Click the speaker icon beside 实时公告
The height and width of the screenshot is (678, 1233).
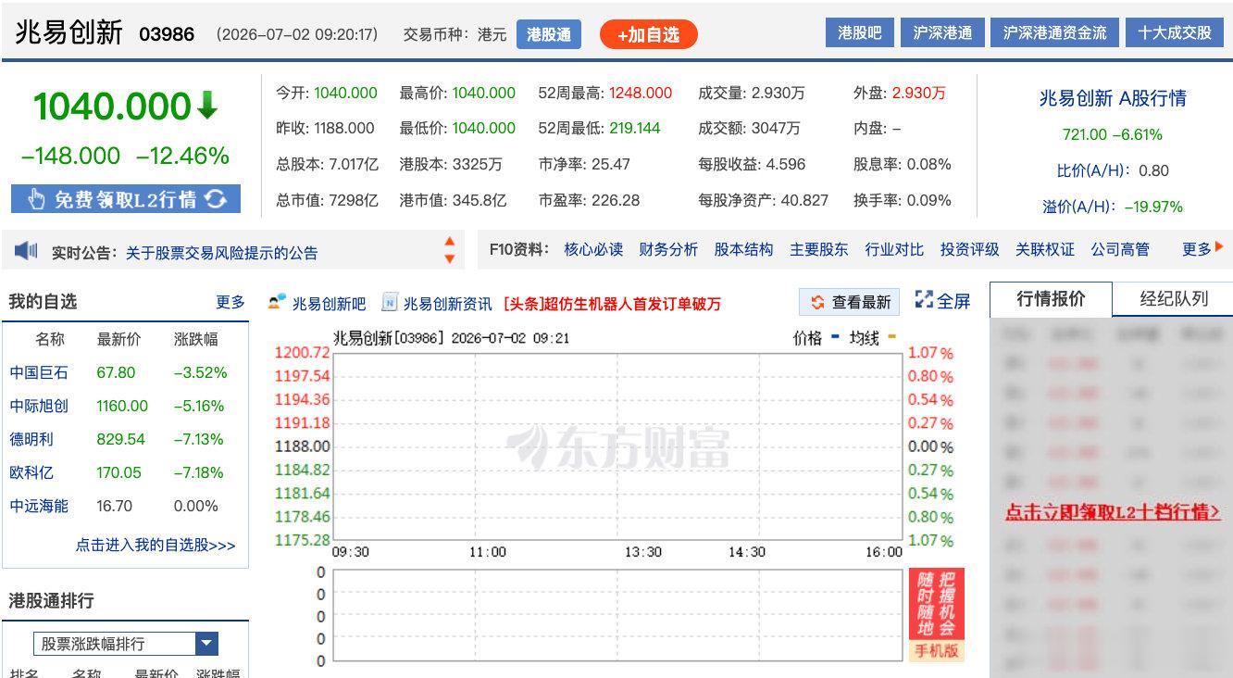click(26, 250)
